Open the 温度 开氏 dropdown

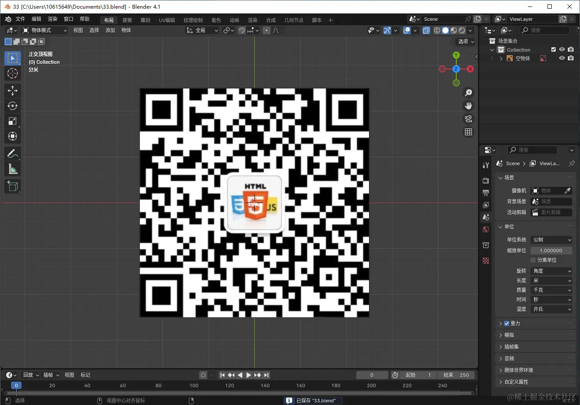(551, 309)
